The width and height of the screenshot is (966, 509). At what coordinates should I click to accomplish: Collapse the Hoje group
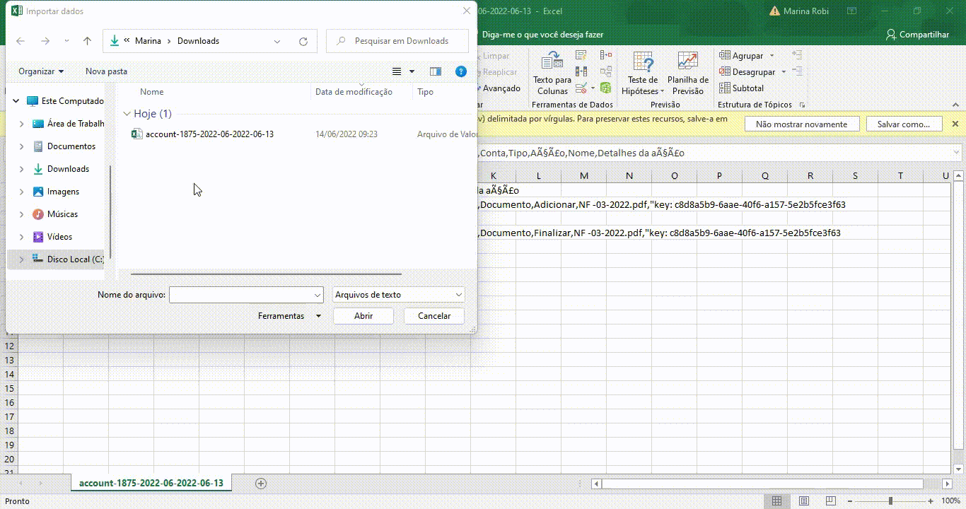[x=127, y=114]
